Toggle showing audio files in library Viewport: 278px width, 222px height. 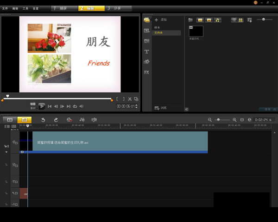click(x=217, y=20)
